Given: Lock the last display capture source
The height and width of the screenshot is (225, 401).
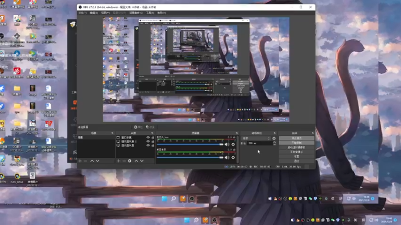Looking at the screenshot, I should (153, 145).
